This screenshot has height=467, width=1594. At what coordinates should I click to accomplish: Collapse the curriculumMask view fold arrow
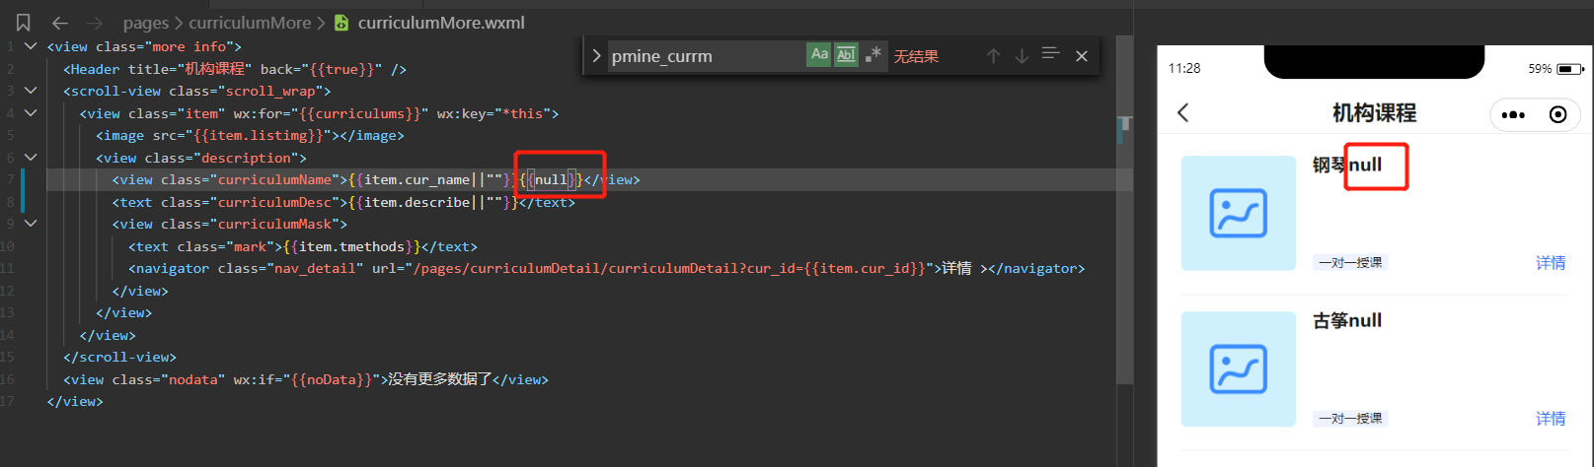(x=31, y=224)
